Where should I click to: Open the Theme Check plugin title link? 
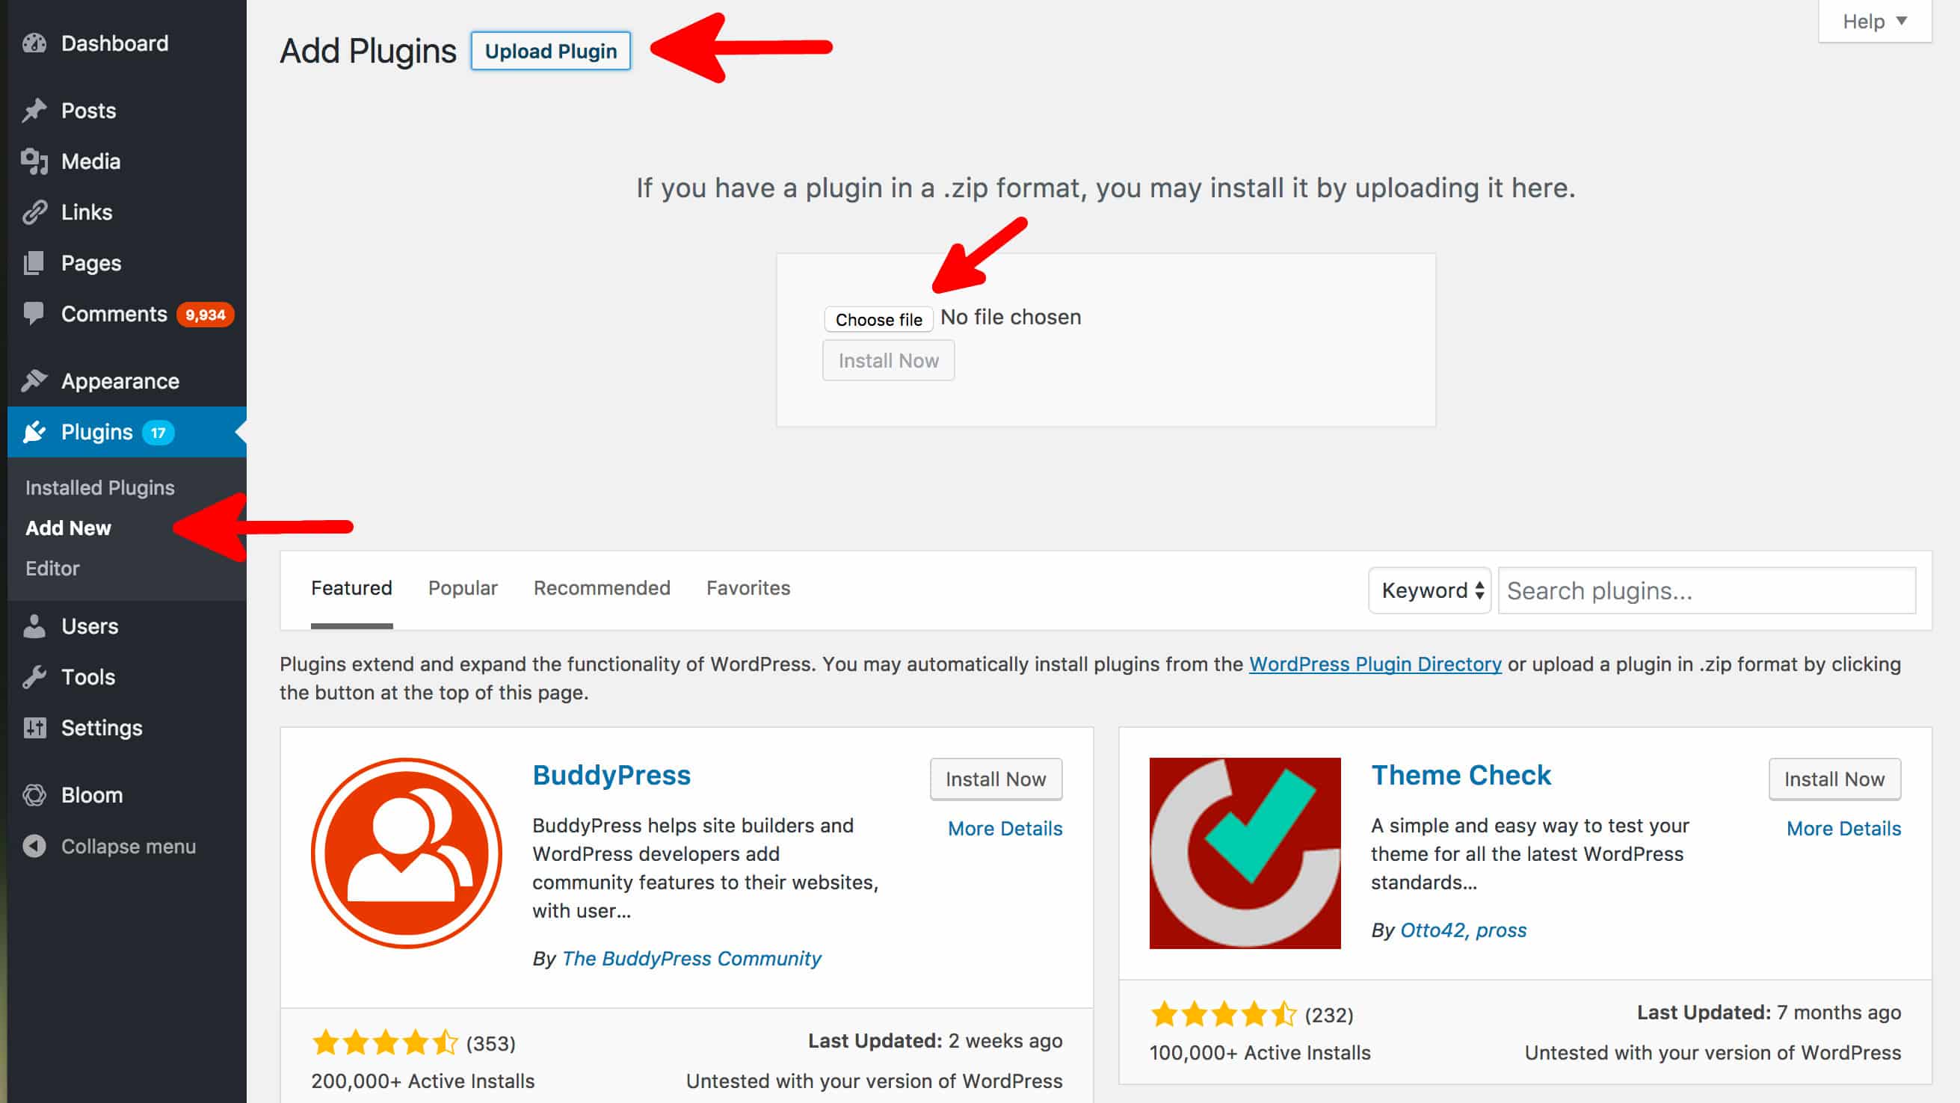tap(1461, 775)
